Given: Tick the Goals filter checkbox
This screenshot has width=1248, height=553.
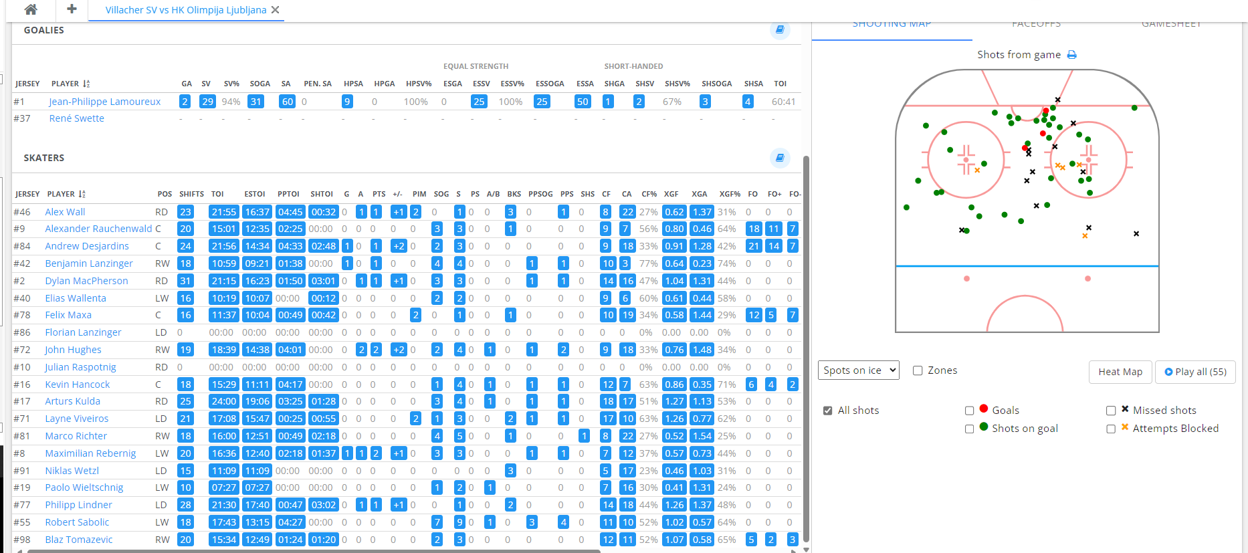Looking at the screenshot, I should [969, 411].
